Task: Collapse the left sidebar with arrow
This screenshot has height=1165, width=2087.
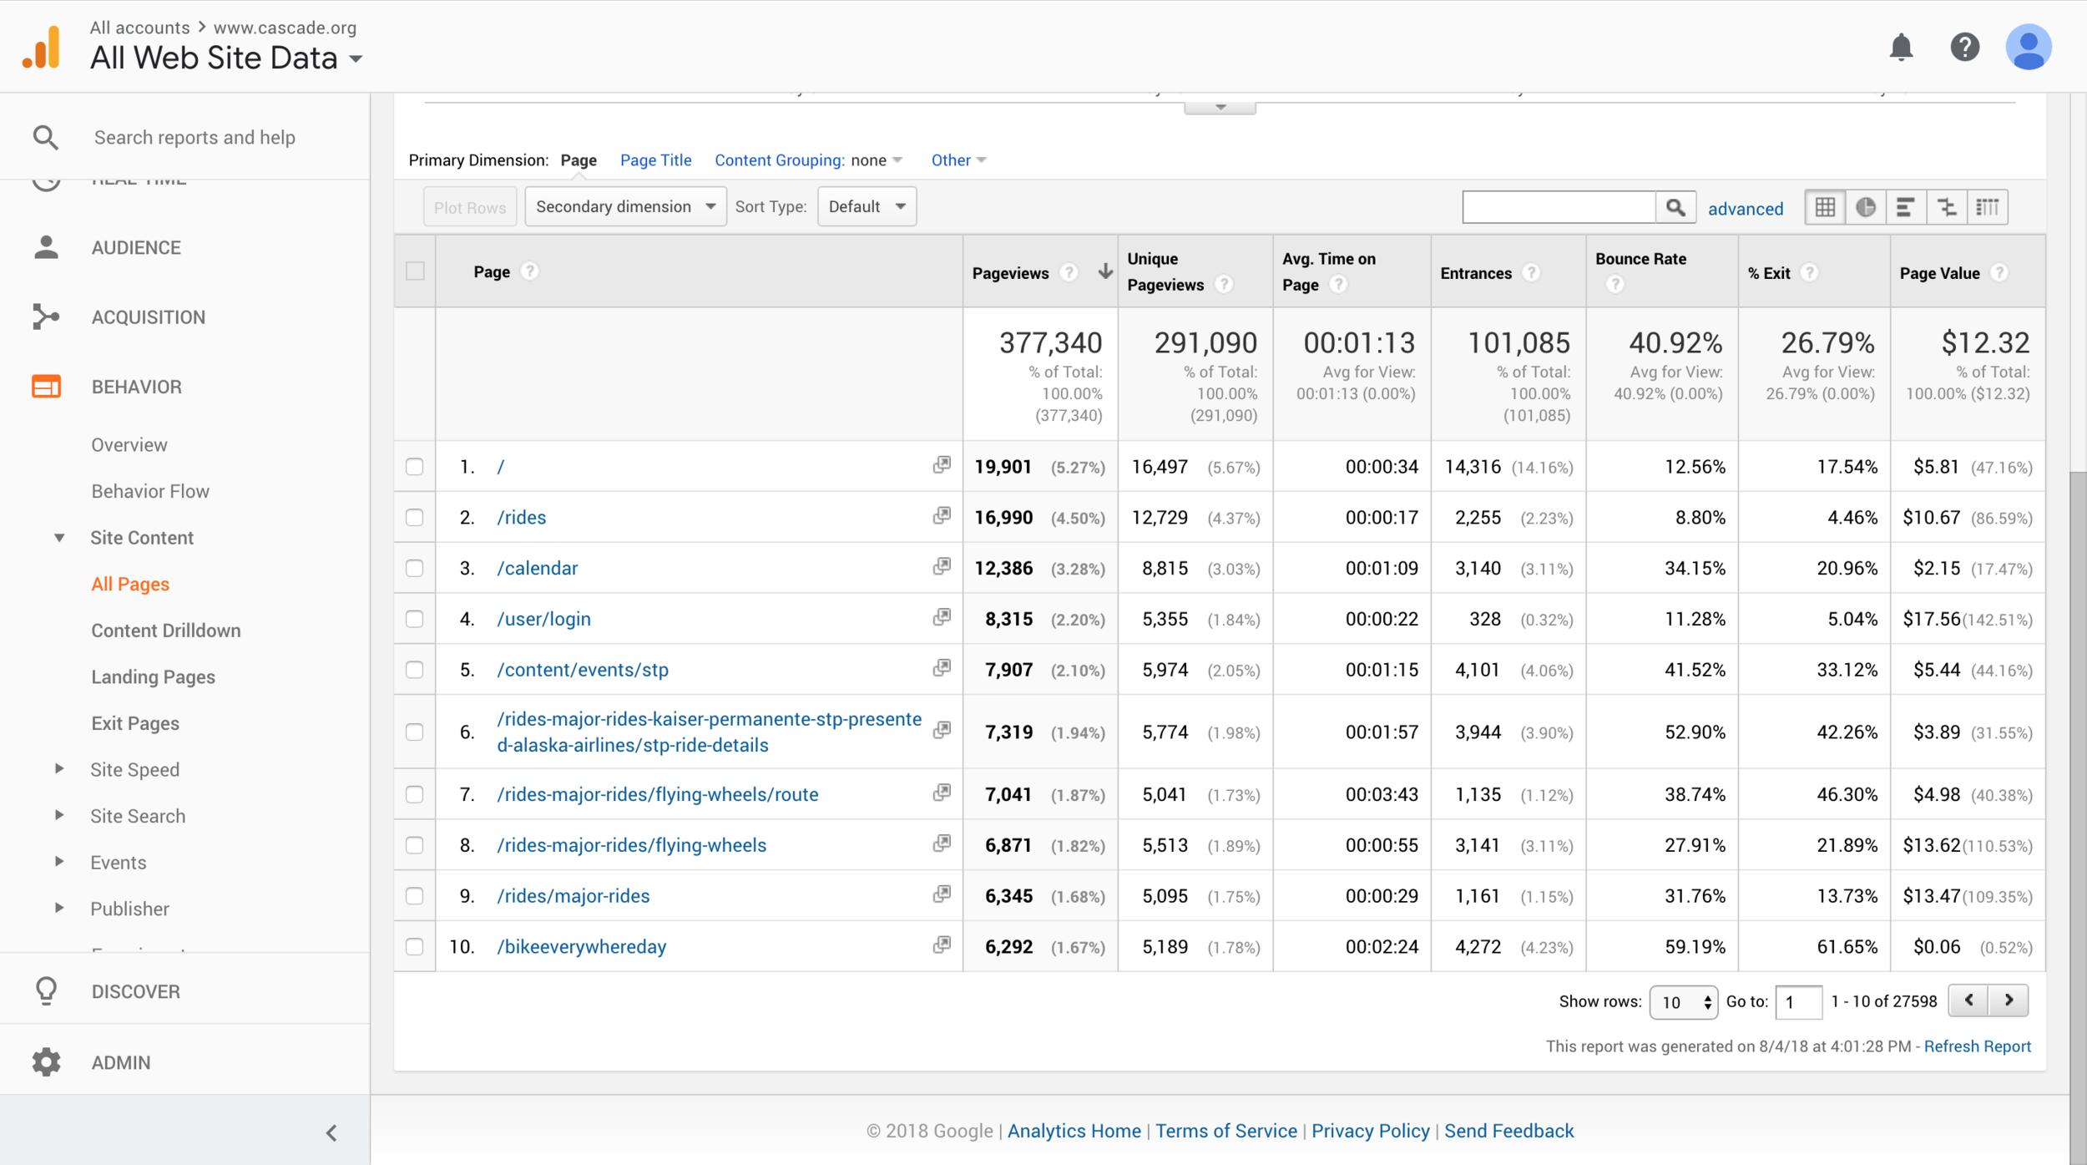Action: coord(331,1133)
